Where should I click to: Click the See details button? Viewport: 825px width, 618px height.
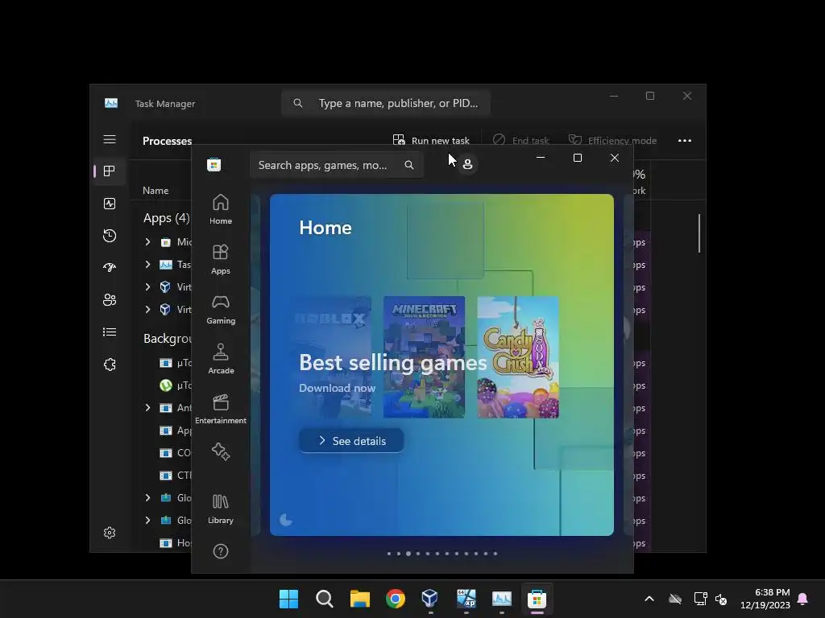coord(351,441)
